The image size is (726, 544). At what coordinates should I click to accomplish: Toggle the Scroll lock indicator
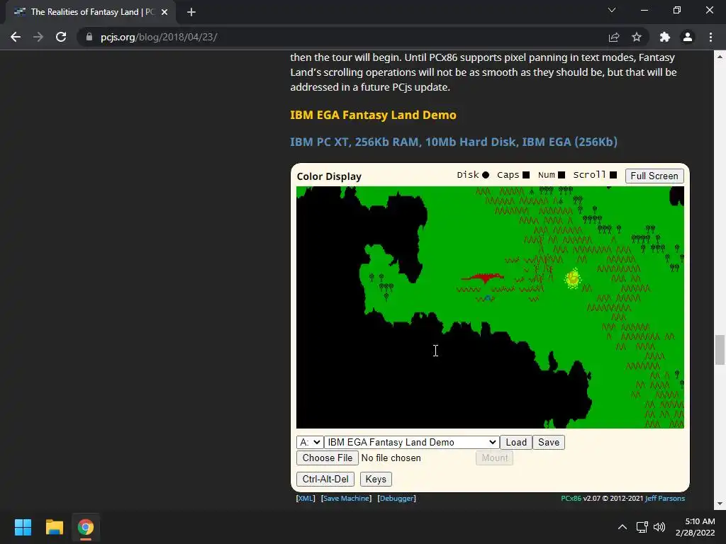(x=613, y=175)
